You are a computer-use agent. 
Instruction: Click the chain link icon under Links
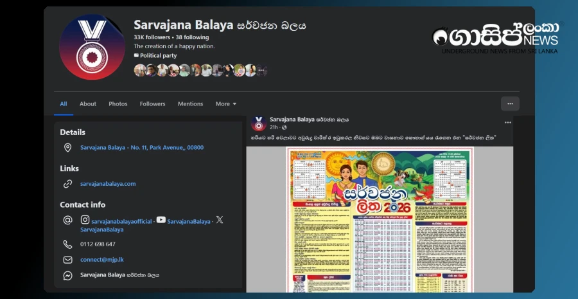67,184
